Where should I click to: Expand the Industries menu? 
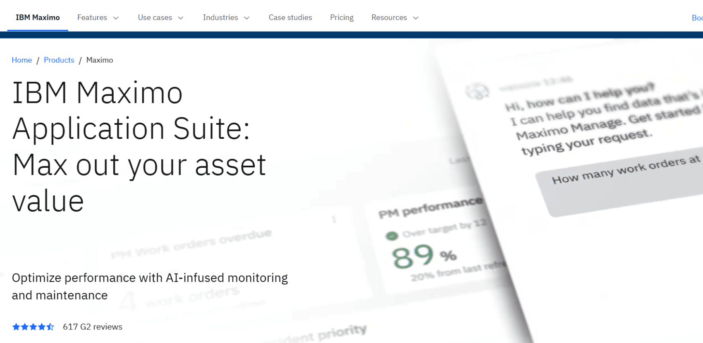click(x=226, y=17)
